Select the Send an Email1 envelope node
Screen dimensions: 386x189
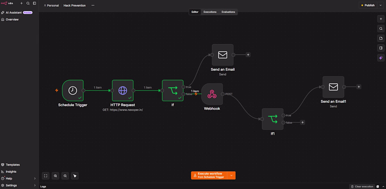(x=333, y=87)
